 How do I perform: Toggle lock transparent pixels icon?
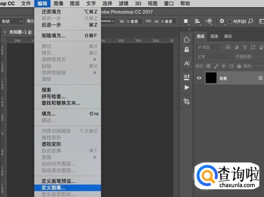click(x=209, y=66)
